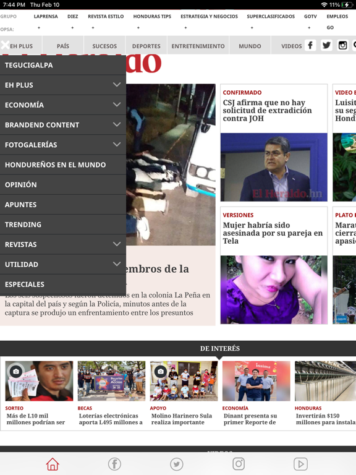Open camera gallery icon on Apoyo thumbnail

[161, 371]
